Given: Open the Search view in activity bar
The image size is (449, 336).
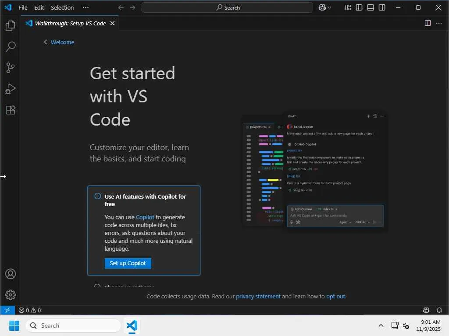Looking at the screenshot, I should tap(11, 46).
